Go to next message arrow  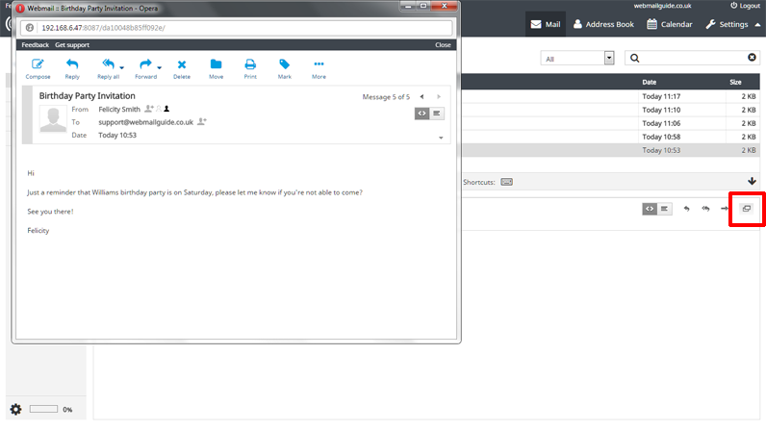(x=439, y=97)
